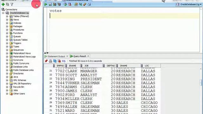Click the Refresh icon in the Query Result toolbar
This screenshot has width=203, height=114.
coord(55,61)
